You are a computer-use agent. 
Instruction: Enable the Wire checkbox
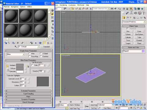tap(30, 53)
